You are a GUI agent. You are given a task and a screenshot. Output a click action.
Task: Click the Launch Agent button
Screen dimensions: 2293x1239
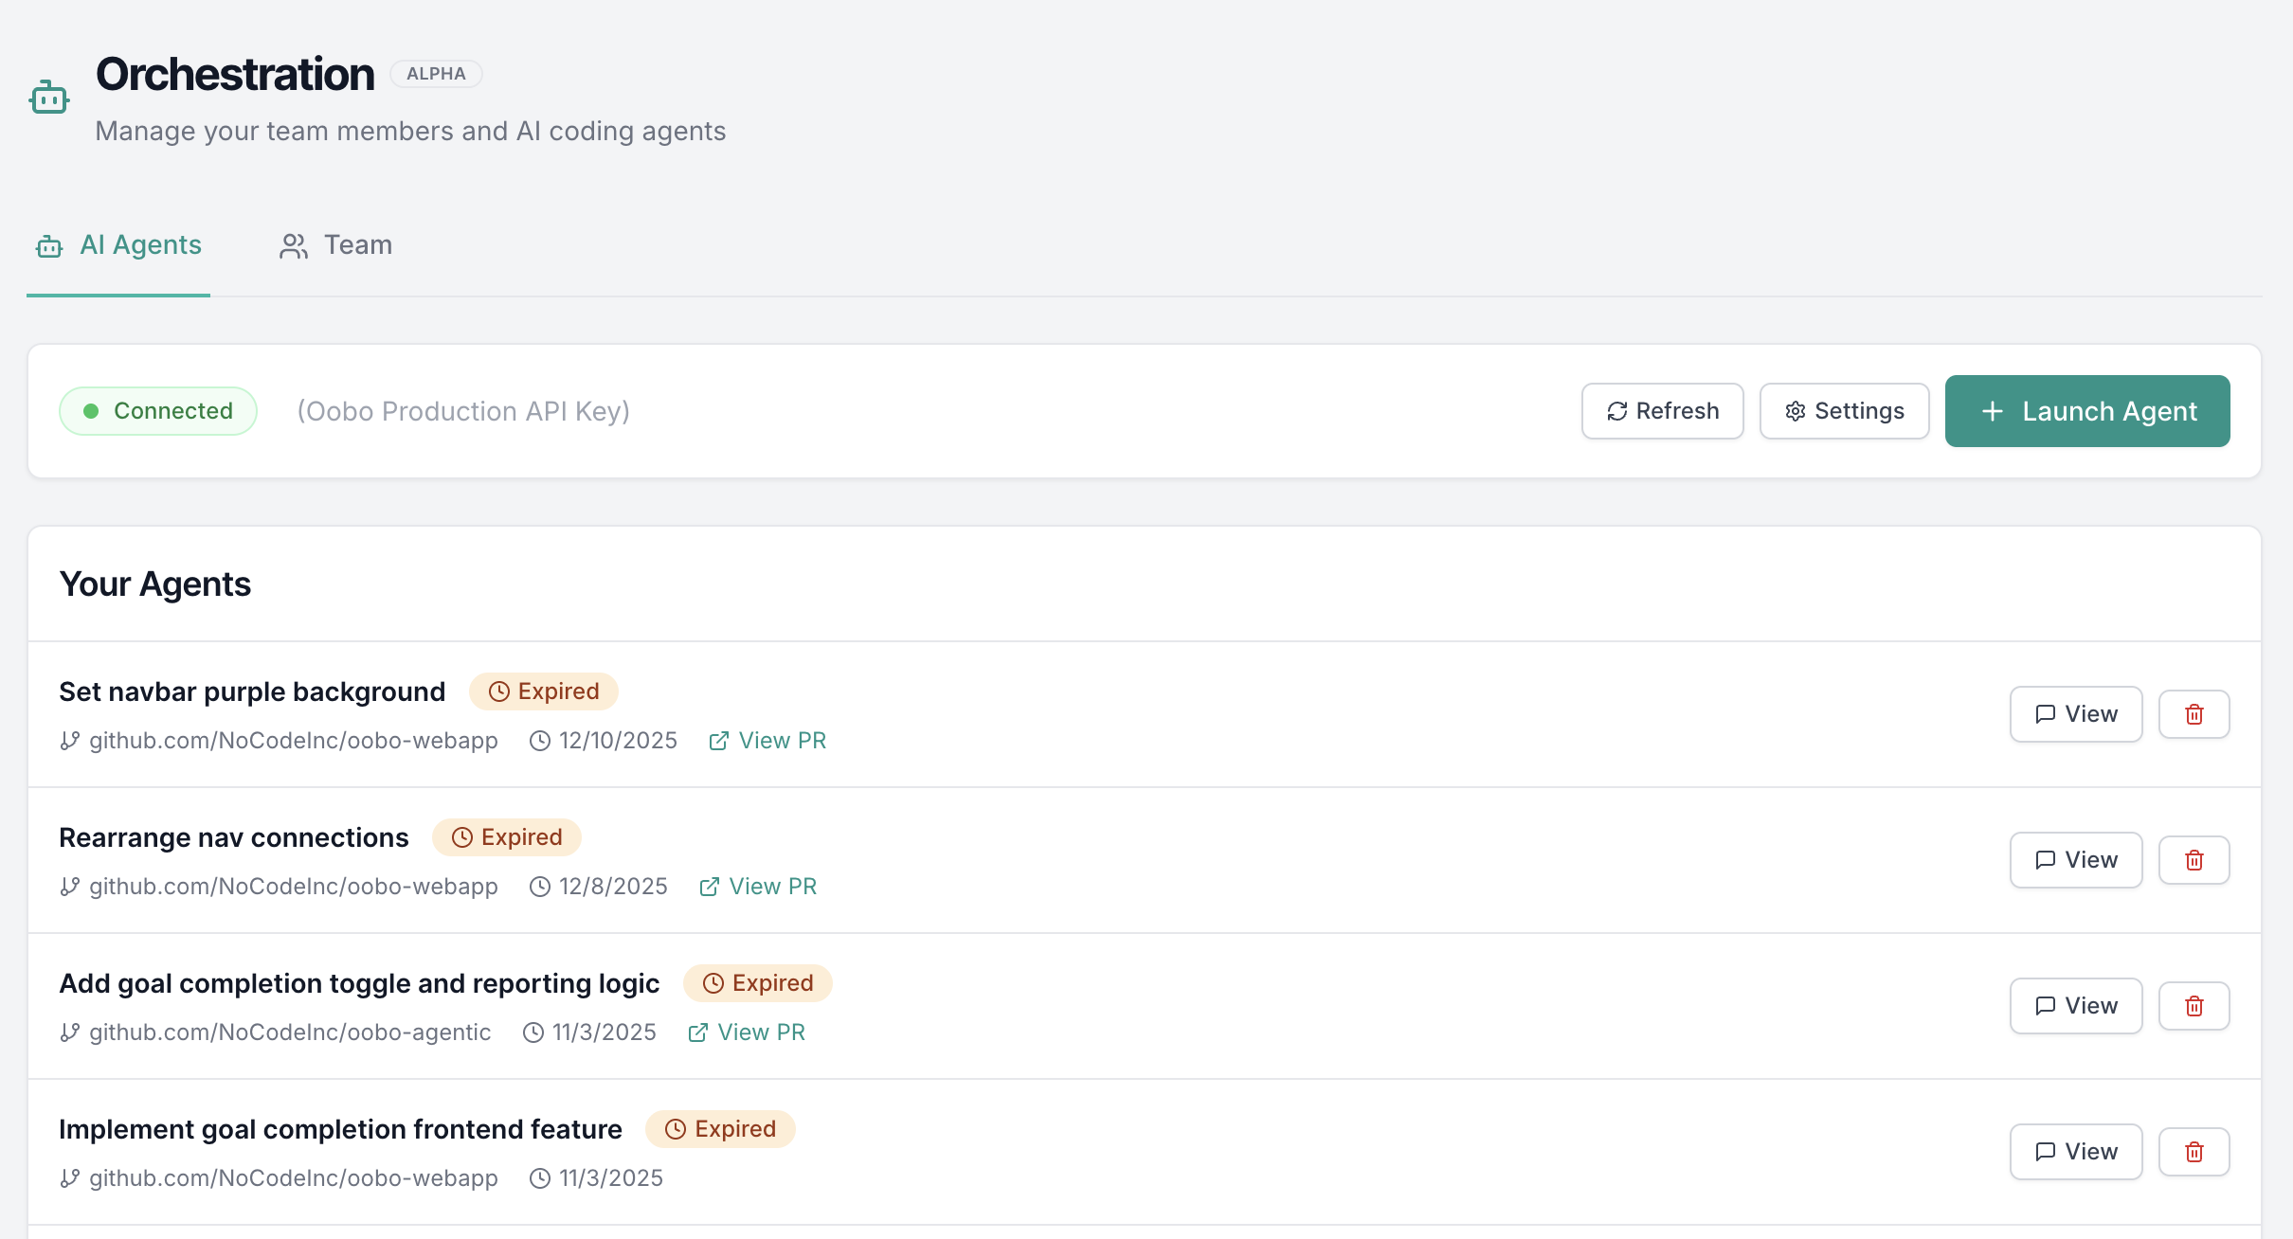coord(2086,410)
